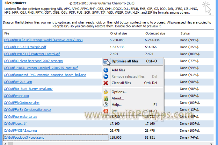Select Remove selected files menu entry
This screenshot has height=145, width=218.
133,76
